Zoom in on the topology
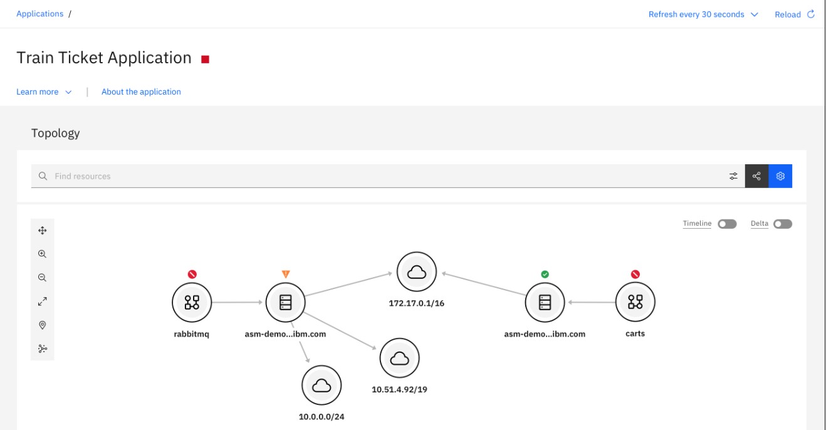 coord(43,254)
